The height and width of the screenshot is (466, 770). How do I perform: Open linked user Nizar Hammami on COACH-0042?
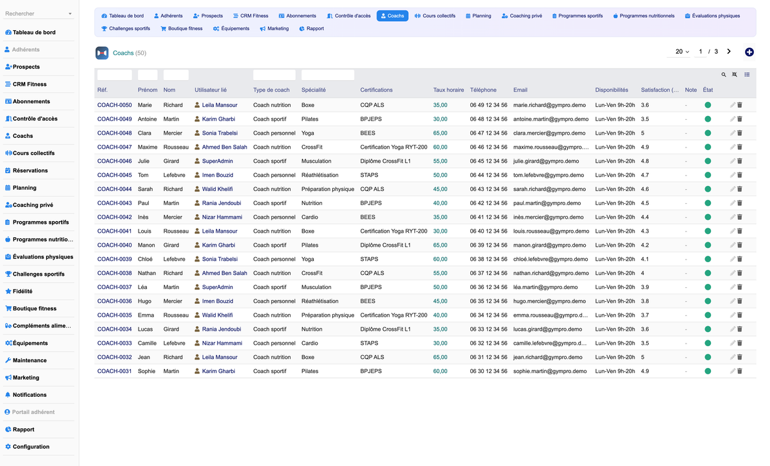coord(222,217)
